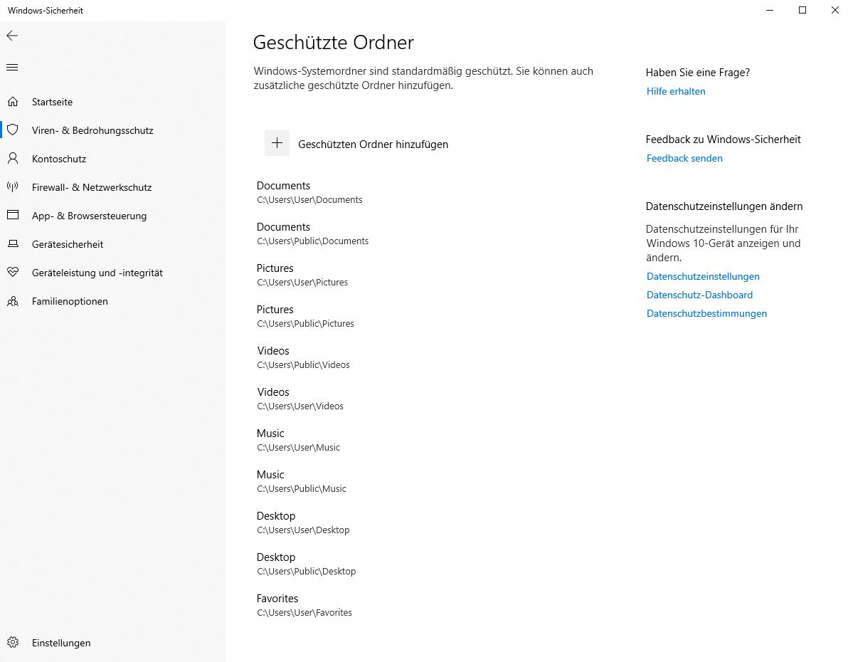Screen dimensions: 848x662
Task: Click Datenschutzeinstellungen ändern heading
Action: (724, 206)
